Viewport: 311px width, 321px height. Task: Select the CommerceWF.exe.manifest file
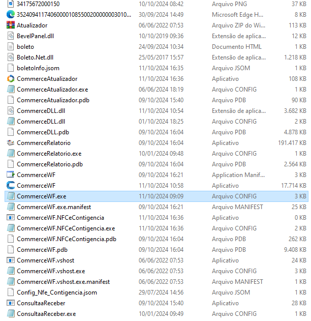click(54, 207)
